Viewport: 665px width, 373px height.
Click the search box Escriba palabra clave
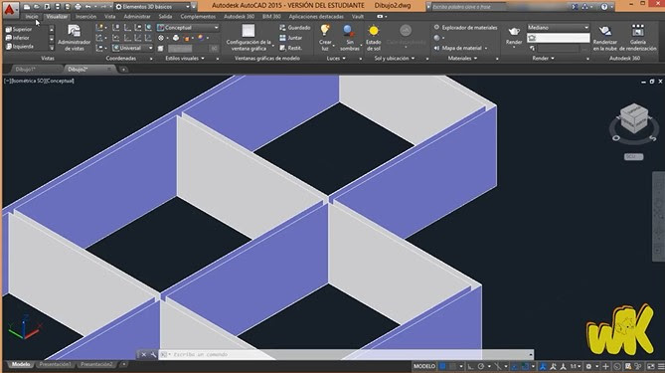468,7
